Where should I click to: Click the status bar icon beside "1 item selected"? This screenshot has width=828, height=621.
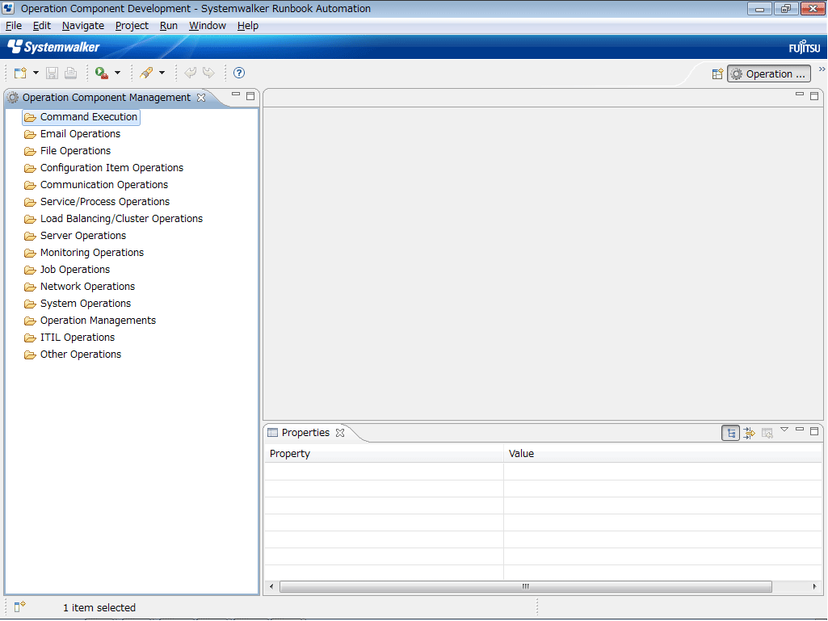tap(19, 607)
